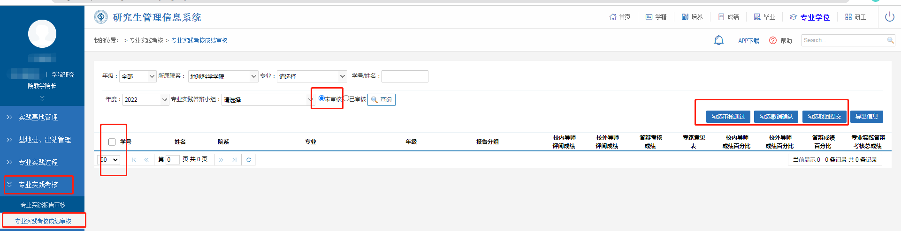The image size is (901, 231).
Task: Open 专业实践报告审核 in the sidebar
Action: point(43,205)
